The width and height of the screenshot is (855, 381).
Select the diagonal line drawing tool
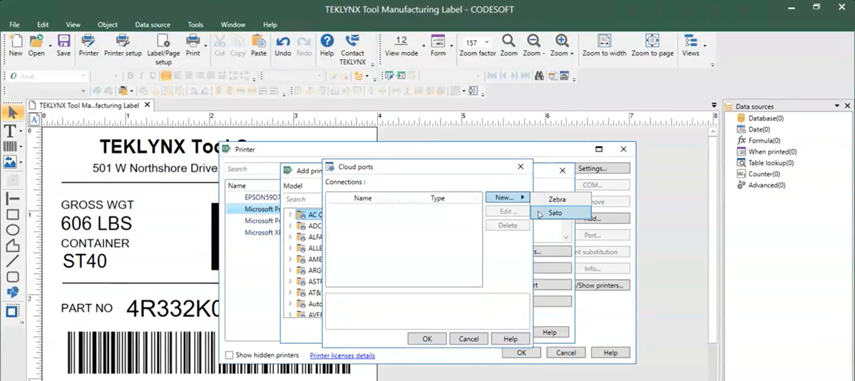[13, 261]
